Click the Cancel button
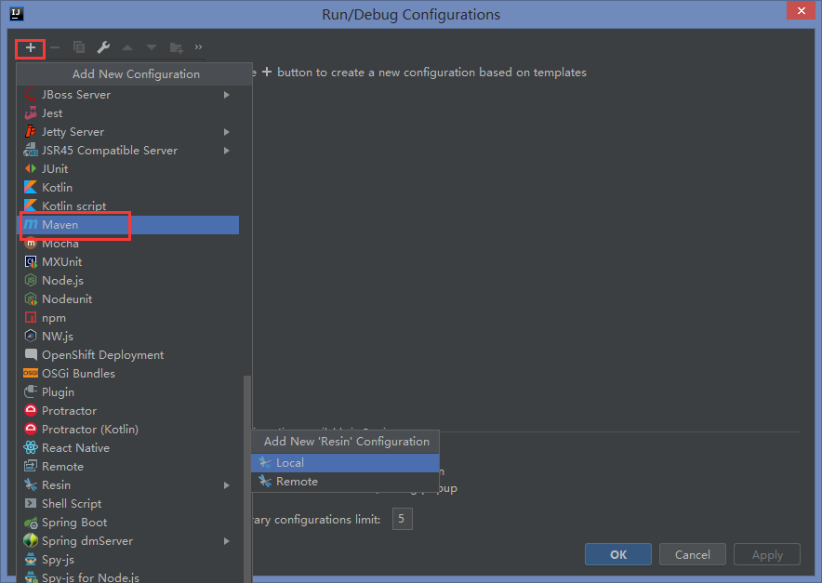 692,554
